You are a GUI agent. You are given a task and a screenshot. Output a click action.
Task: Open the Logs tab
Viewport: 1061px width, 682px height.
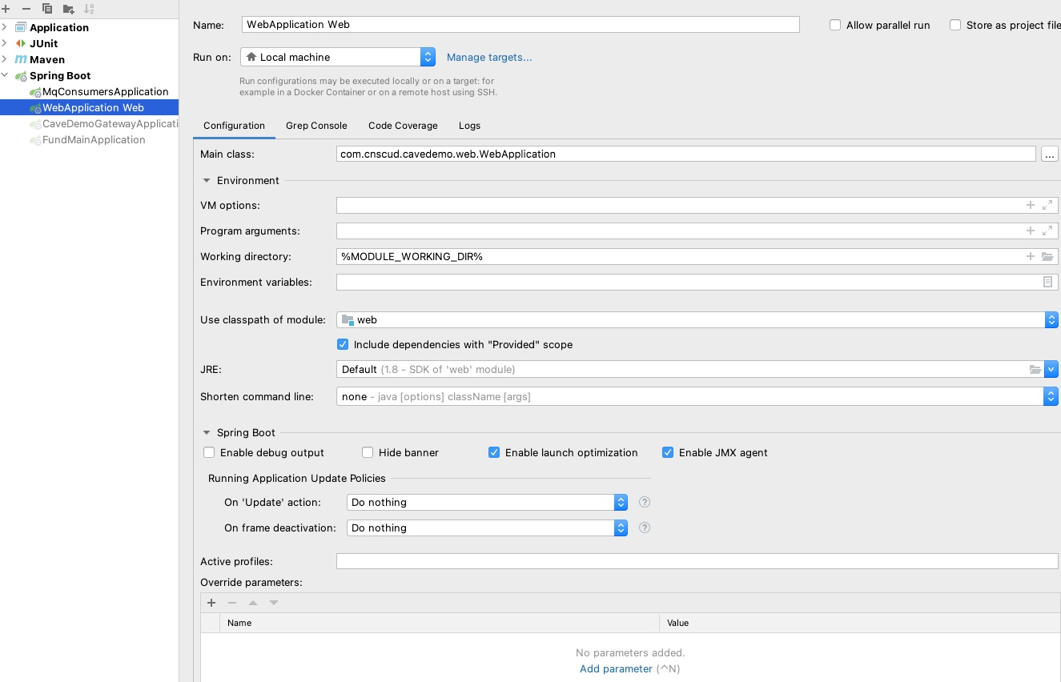pyautogui.click(x=469, y=126)
